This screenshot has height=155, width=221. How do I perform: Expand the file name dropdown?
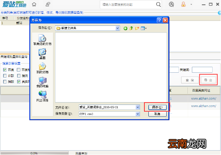click(x=138, y=107)
